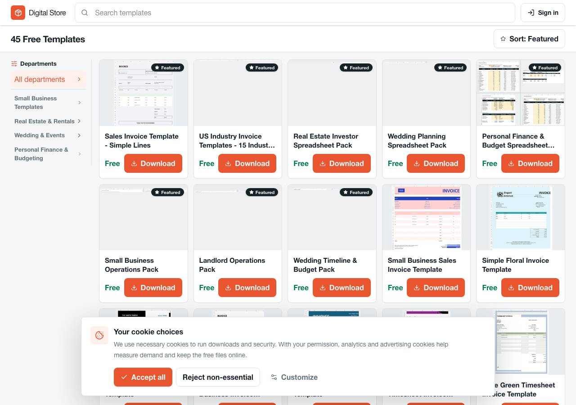Open the Personal Finance & Budget Spreadsheet thumbnail
The image size is (576, 405).
pos(521,93)
